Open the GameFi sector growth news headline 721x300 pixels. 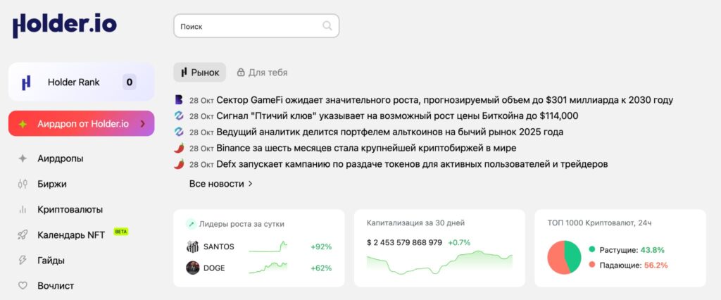(444, 100)
